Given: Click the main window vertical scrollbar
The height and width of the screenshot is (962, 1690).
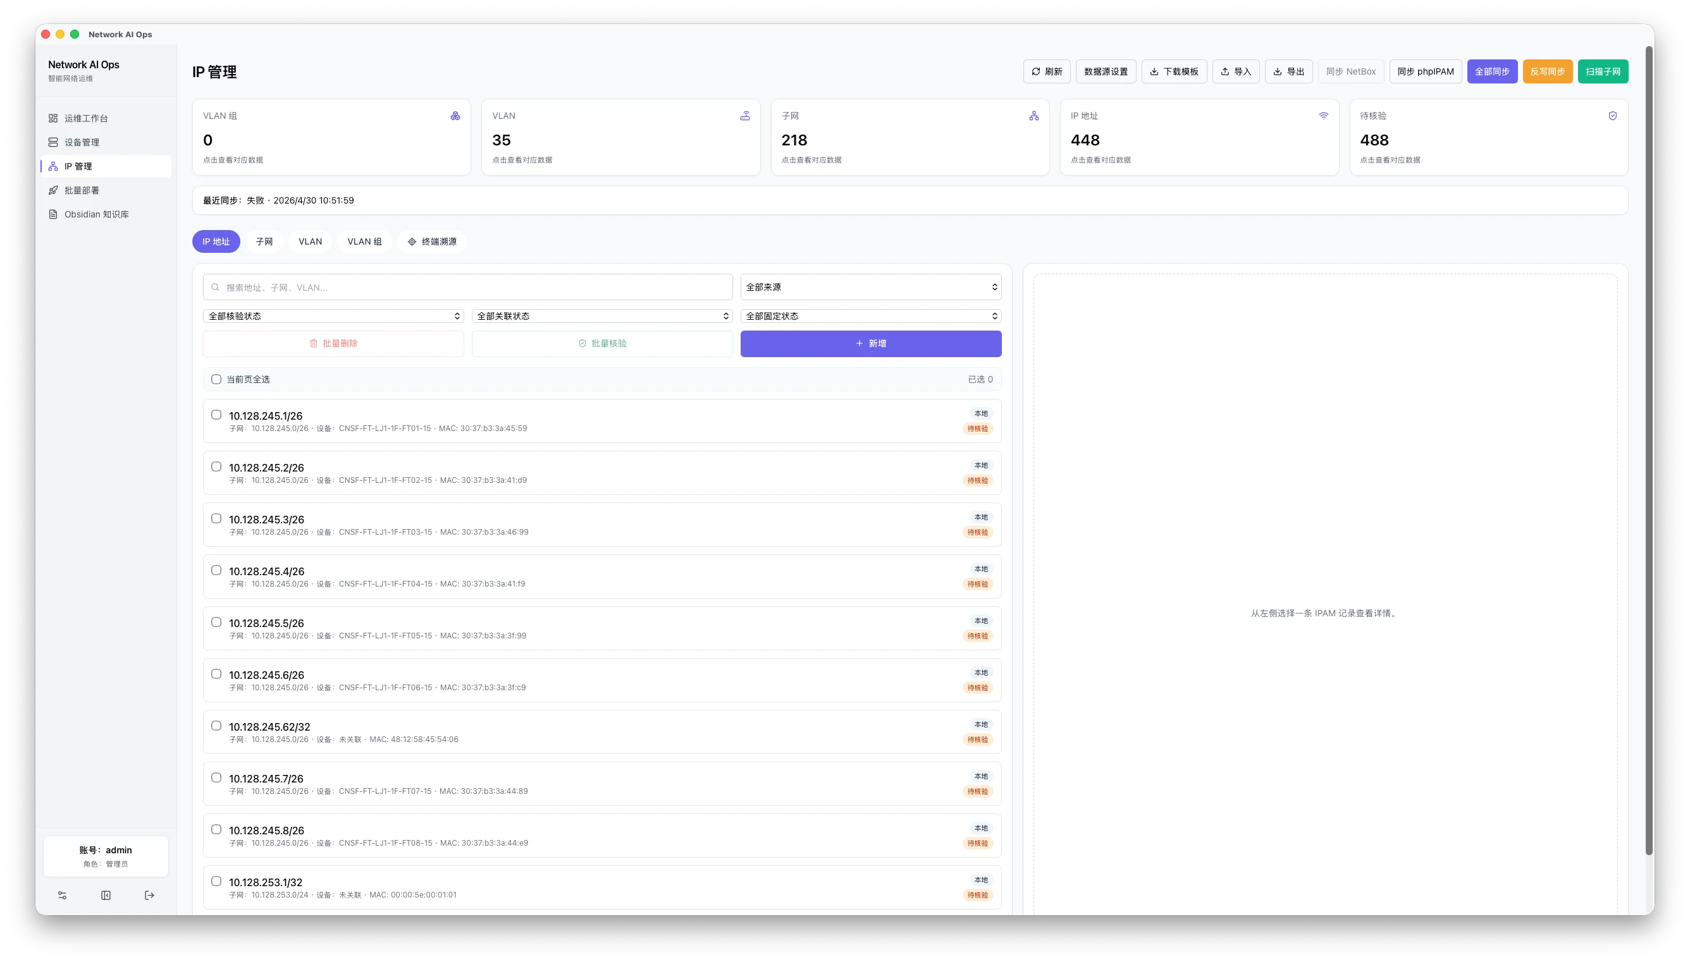Looking at the screenshot, I should click(1648, 451).
